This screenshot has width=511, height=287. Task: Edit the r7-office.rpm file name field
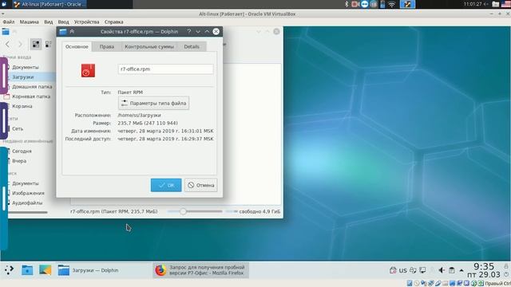tap(165, 69)
